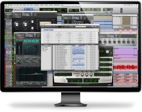
Task: Expand User in the Locations tree
Action: tap(42, 51)
